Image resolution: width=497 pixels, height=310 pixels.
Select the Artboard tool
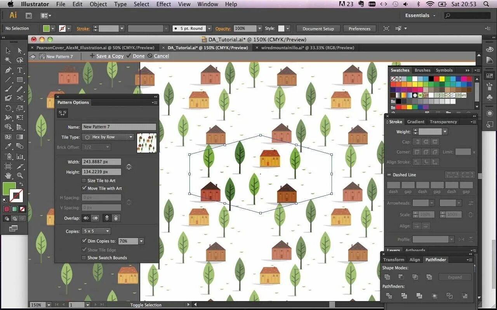(x=8, y=167)
